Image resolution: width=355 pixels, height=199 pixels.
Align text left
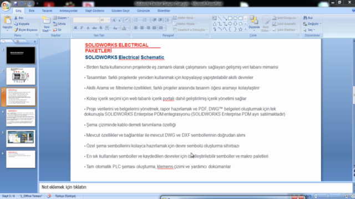click(x=136, y=28)
